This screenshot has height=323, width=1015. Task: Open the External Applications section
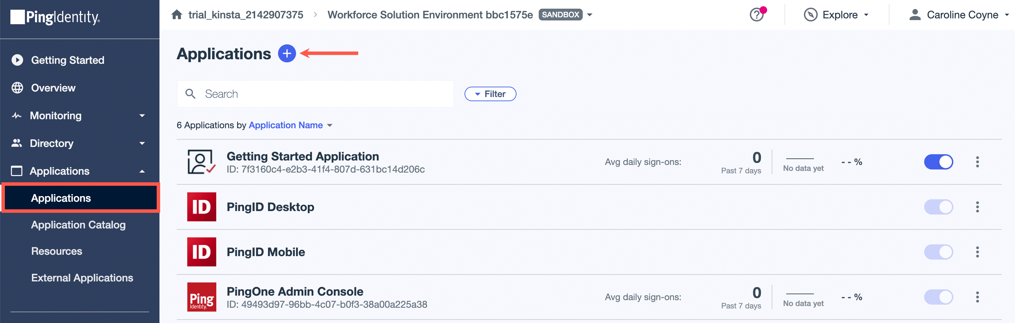tap(82, 277)
